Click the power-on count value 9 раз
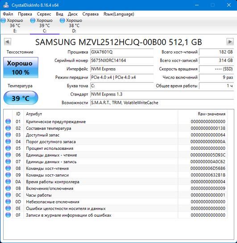The image size is (237, 243). pyautogui.click(x=216, y=77)
